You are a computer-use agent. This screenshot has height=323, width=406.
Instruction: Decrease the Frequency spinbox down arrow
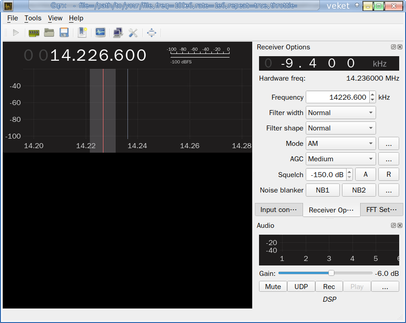372,100
